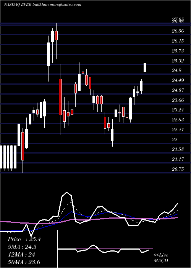This screenshot has height=268, width=191.
Task: Click the 5MA : 24.5 readout
Action: 22,247
